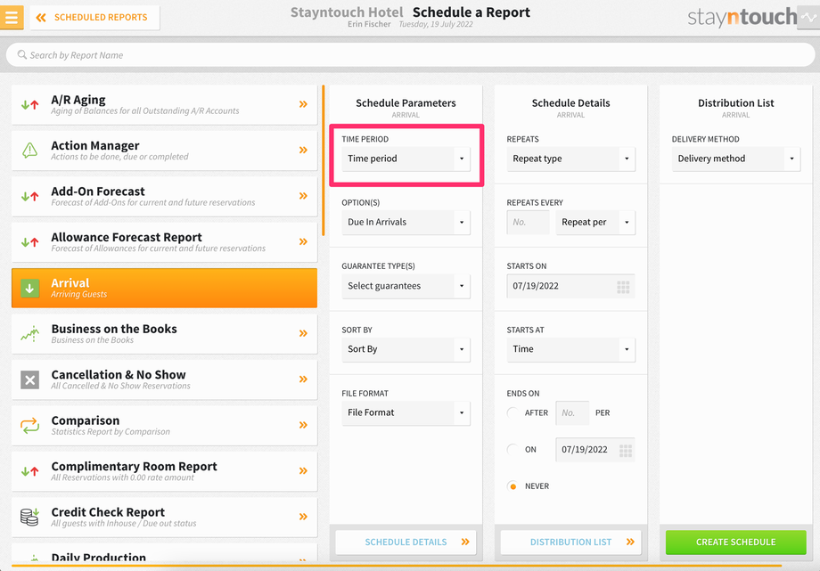Viewport: 820px width, 571px height.
Task: Select the NEVER radio button
Action: point(513,486)
